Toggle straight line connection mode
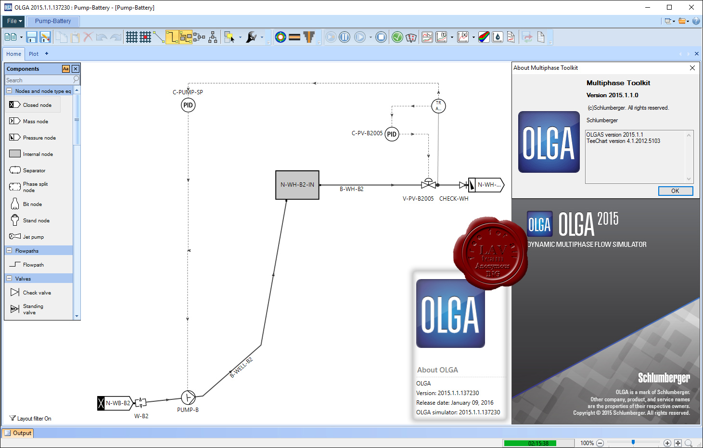This screenshot has height=448, width=703. point(159,37)
